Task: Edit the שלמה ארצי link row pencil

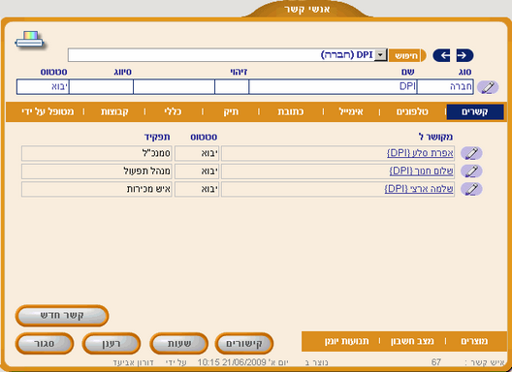Action: coord(471,189)
